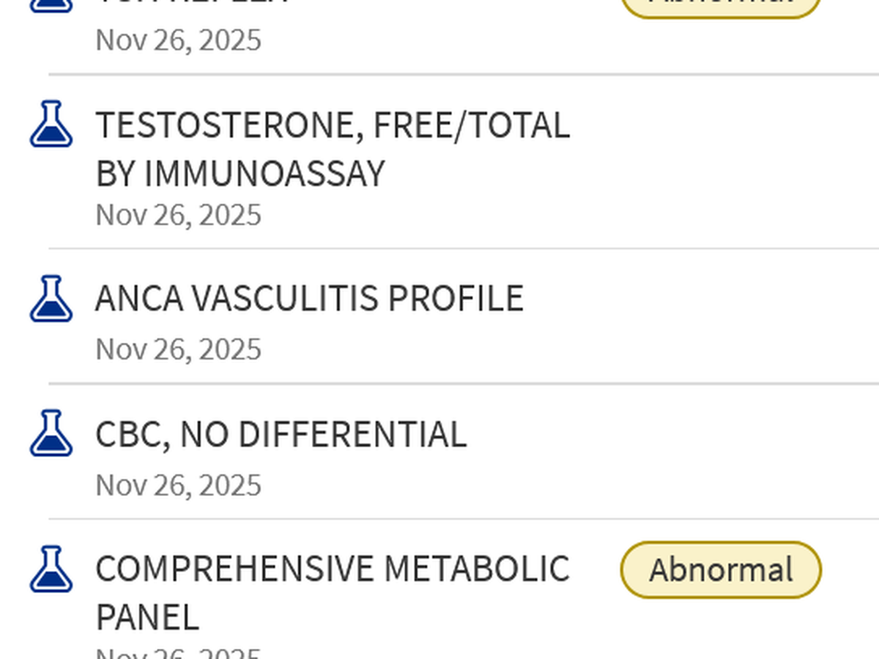Image resolution: width=879 pixels, height=659 pixels.
Task: Open the TESTOSTERONE, FREE/TOTAL title line
Action: pyautogui.click(x=333, y=125)
